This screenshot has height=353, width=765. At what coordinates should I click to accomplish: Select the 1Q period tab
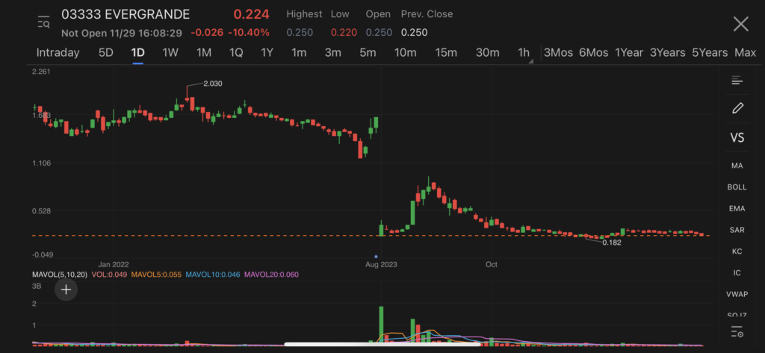click(236, 53)
